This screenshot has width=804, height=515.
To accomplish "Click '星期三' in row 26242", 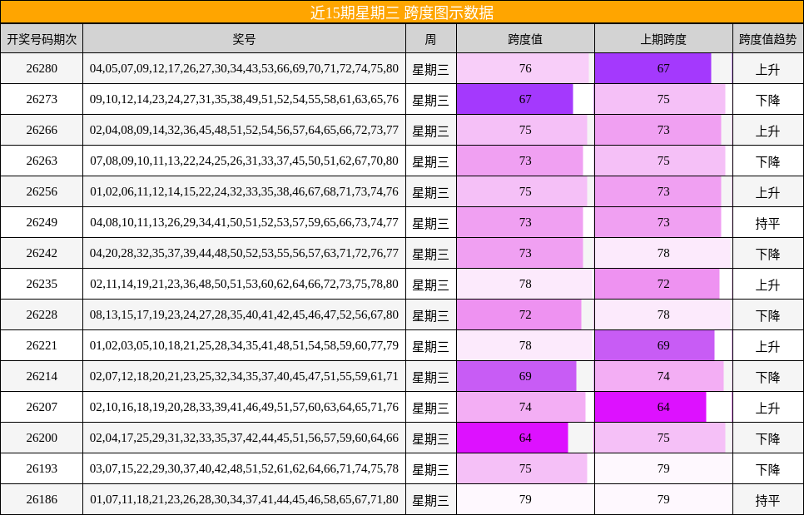I will tap(431, 254).
